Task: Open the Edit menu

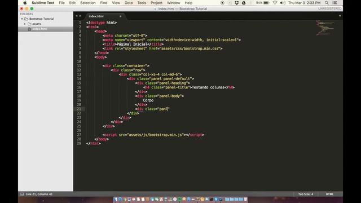Action: 72,3
